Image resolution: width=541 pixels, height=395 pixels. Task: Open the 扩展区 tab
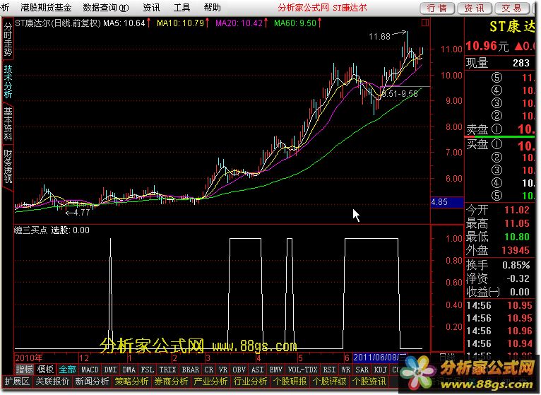(x=17, y=381)
